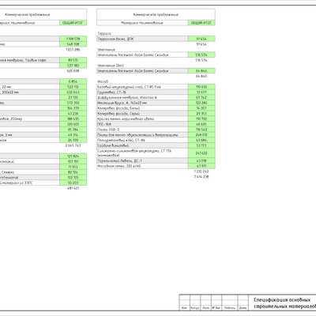Viewport: 316px width, 316px height.
Task: Click the title block text "Спецификация основных строительных материалов"
Action: click(284, 303)
